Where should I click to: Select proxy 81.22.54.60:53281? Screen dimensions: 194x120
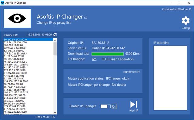(28, 56)
